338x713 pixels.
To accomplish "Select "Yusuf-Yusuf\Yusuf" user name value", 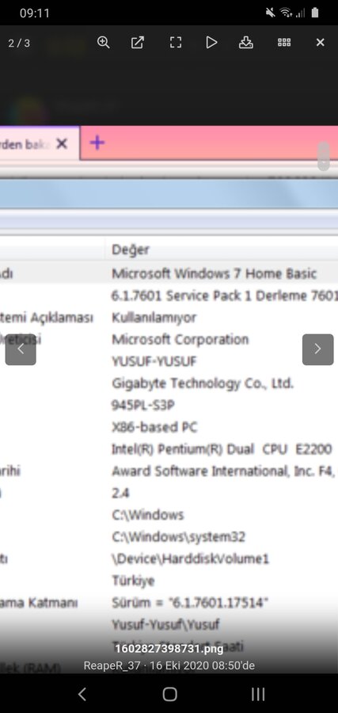I will click(165, 625).
